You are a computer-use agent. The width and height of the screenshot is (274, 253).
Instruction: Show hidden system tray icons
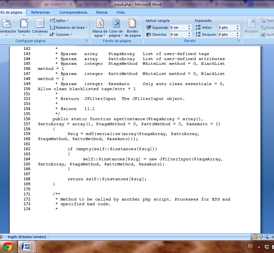(x=259, y=247)
